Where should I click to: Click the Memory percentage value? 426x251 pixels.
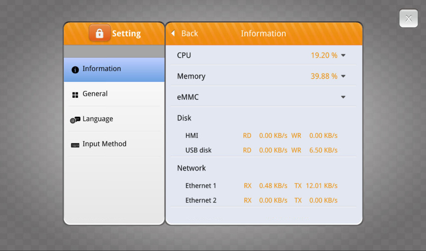click(x=324, y=77)
